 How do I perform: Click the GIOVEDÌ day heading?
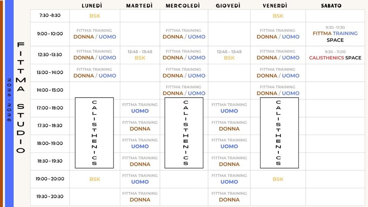pos(228,6)
